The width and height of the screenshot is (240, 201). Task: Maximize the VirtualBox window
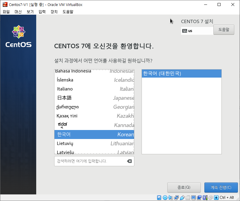(x=219, y=4)
